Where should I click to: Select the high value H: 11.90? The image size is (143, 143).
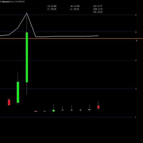(75, 6)
